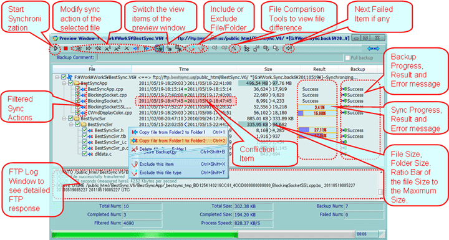The image size is (449, 240).
Task: Choose Exclude this file type menu entry
Action: point(178,173)
